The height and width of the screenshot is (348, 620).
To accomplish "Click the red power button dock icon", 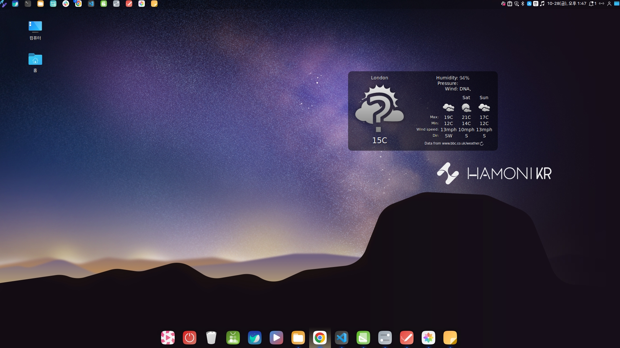I will click(x=189, y=338).
